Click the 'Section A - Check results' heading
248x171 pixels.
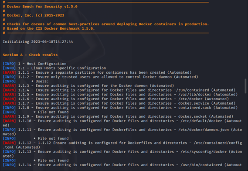tap(30, 55)
